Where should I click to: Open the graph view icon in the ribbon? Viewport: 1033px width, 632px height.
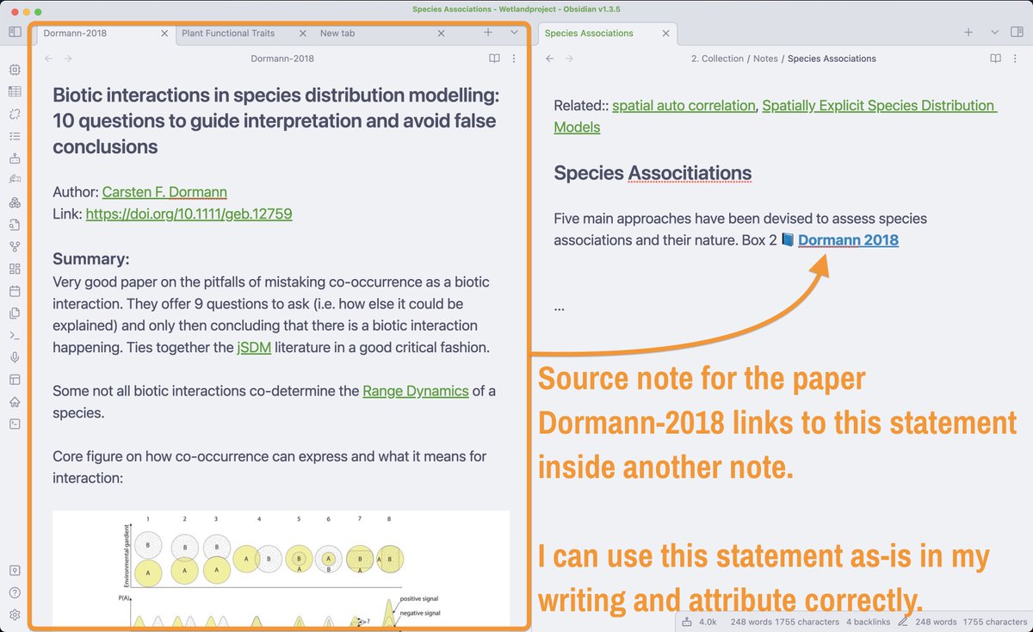14,247
